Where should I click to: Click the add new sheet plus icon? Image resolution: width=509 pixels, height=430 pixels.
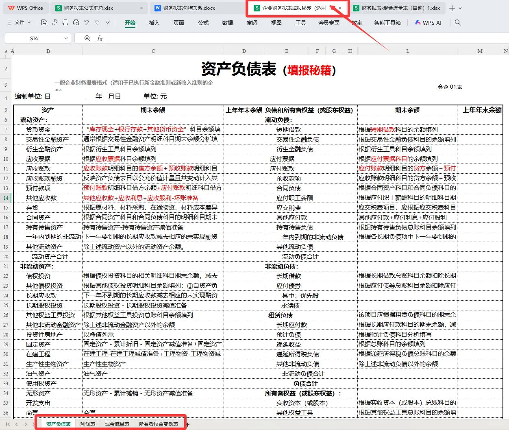(187, 424)
